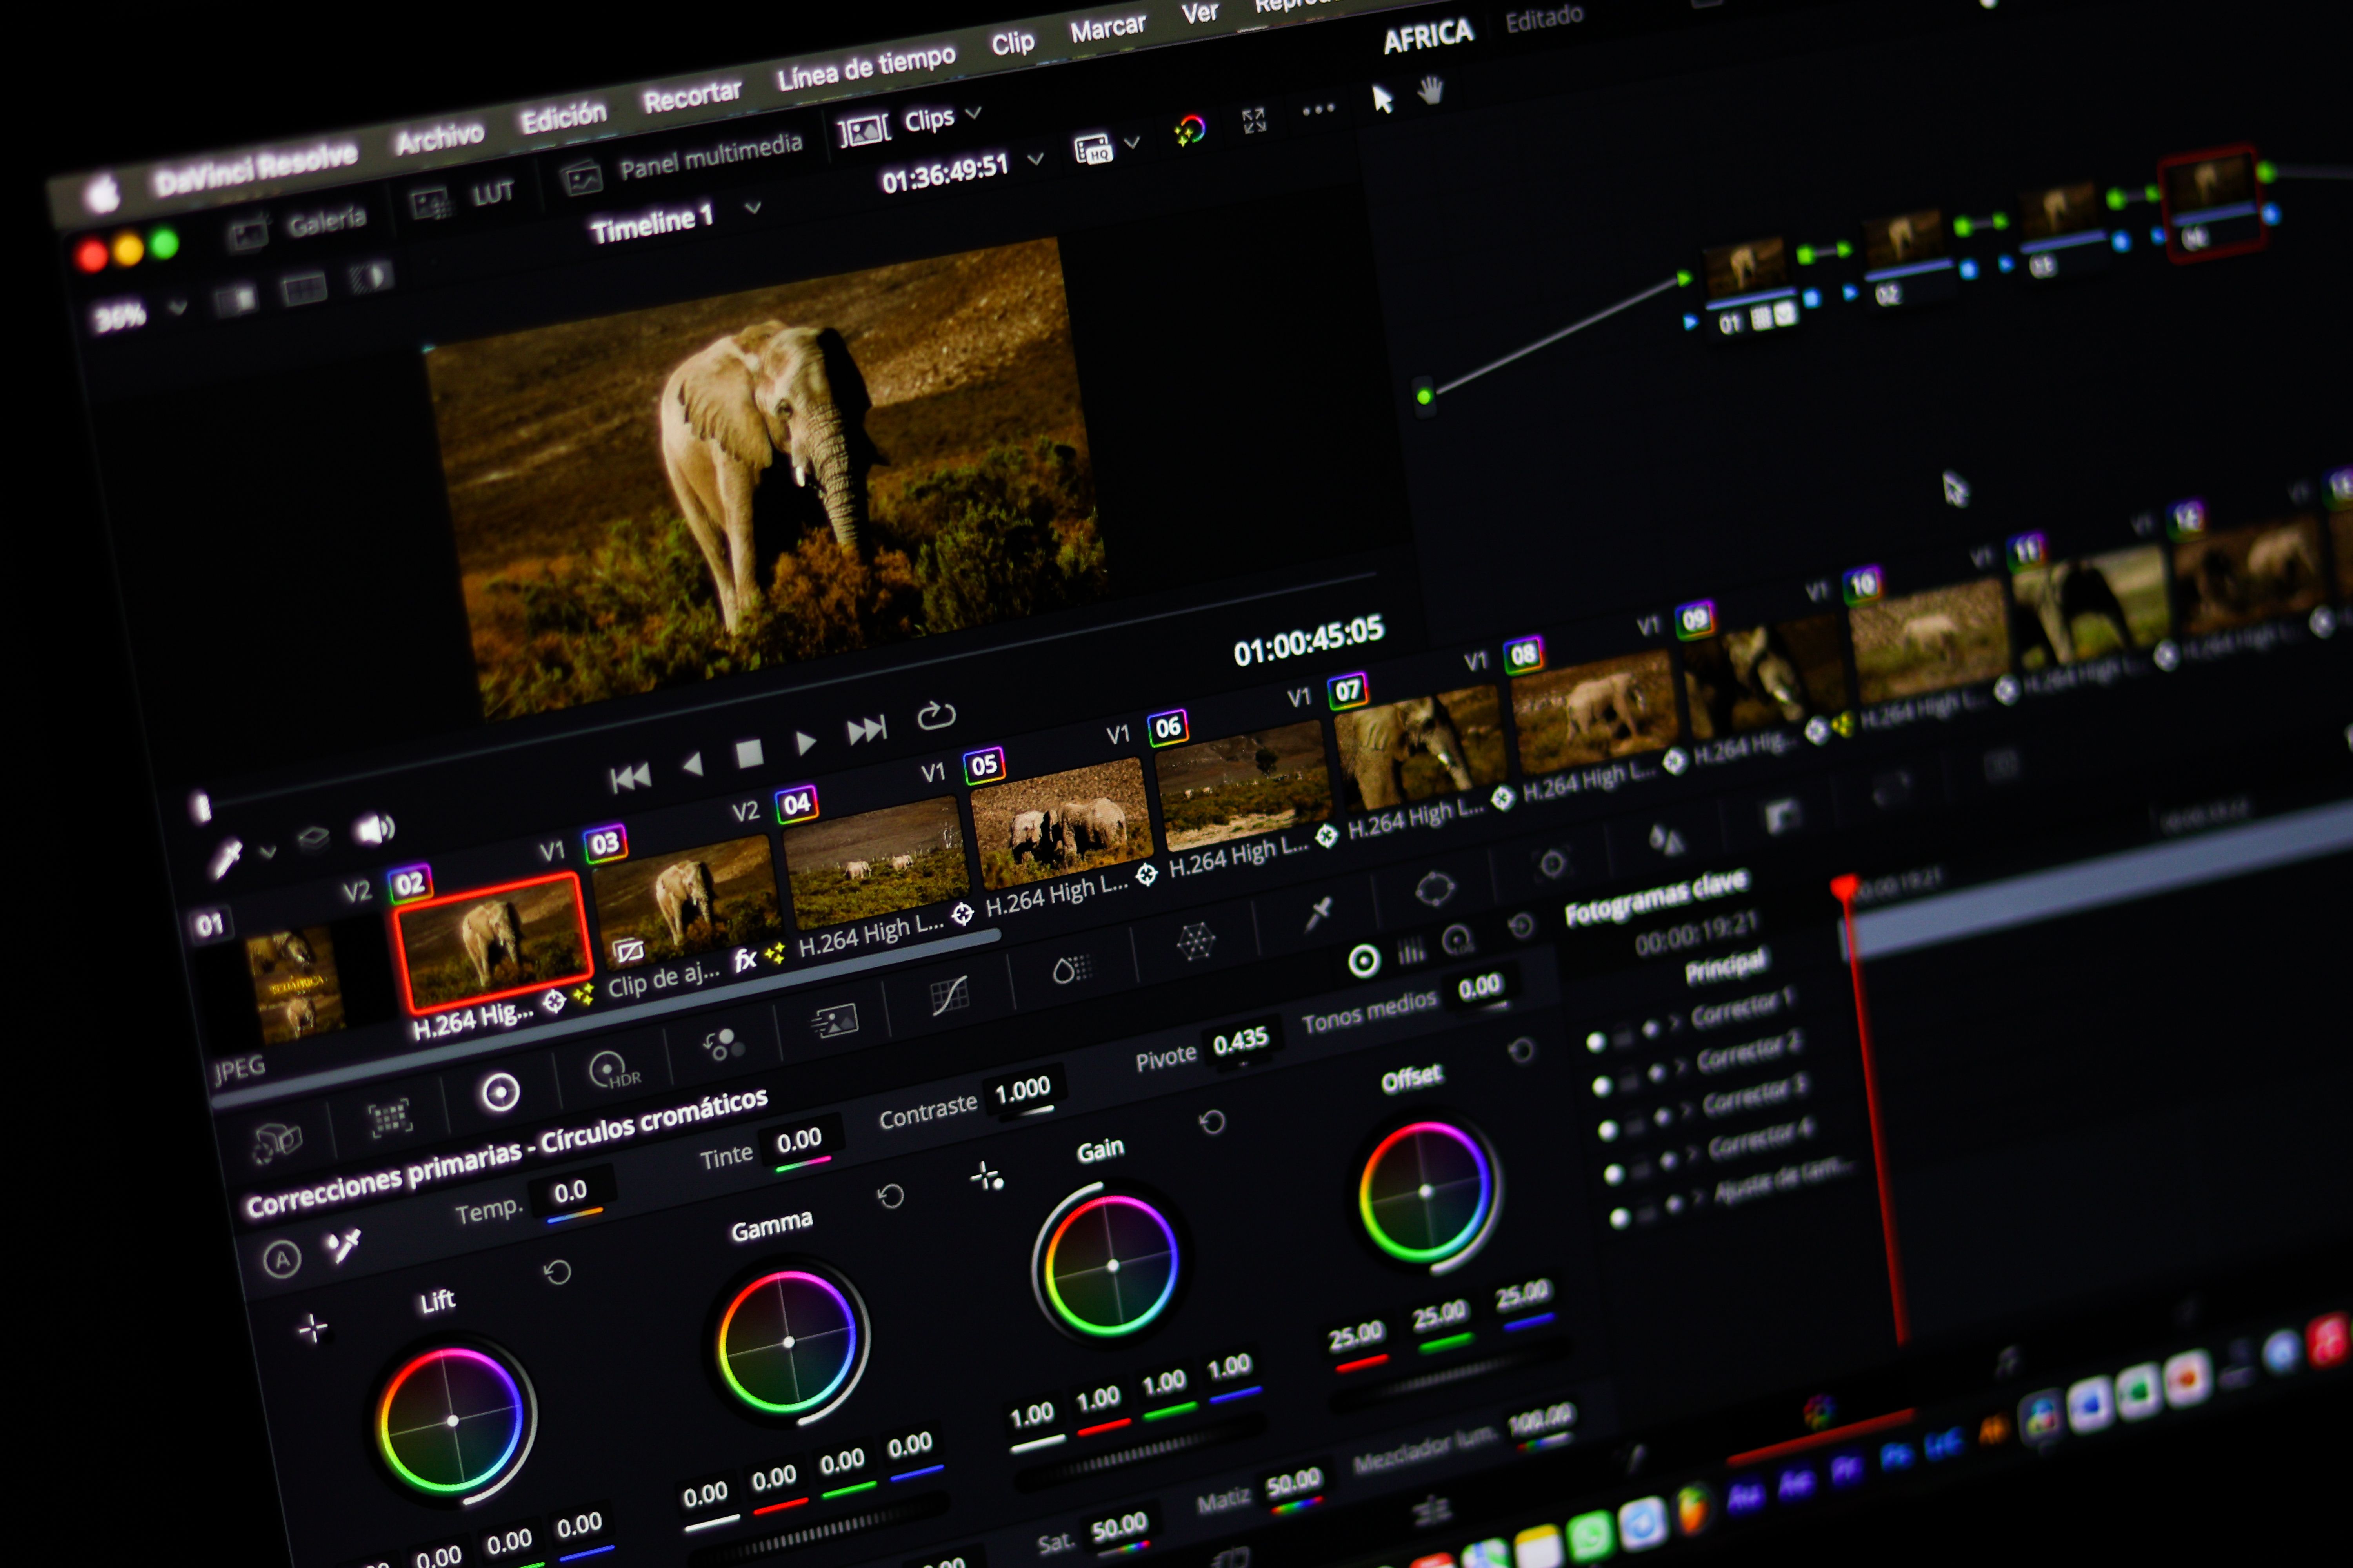
Task: Click the Lift black point picker crosshair
Action: (313, 1328)
